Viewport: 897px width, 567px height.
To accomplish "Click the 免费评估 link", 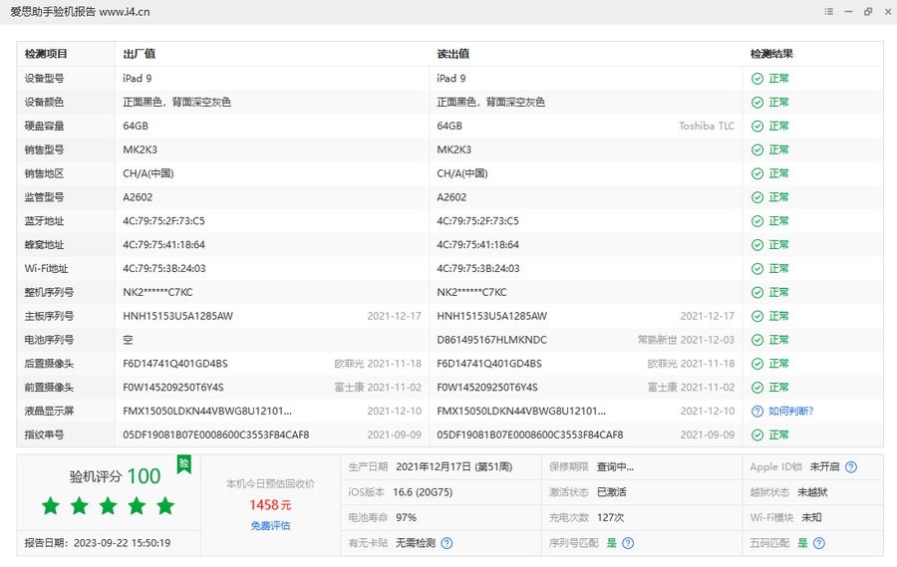I will [x=270, y=525].
